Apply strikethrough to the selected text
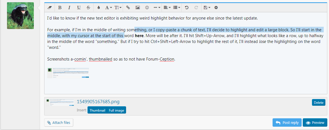This screenshot has height=130, width=329. [x=88, y=8]
